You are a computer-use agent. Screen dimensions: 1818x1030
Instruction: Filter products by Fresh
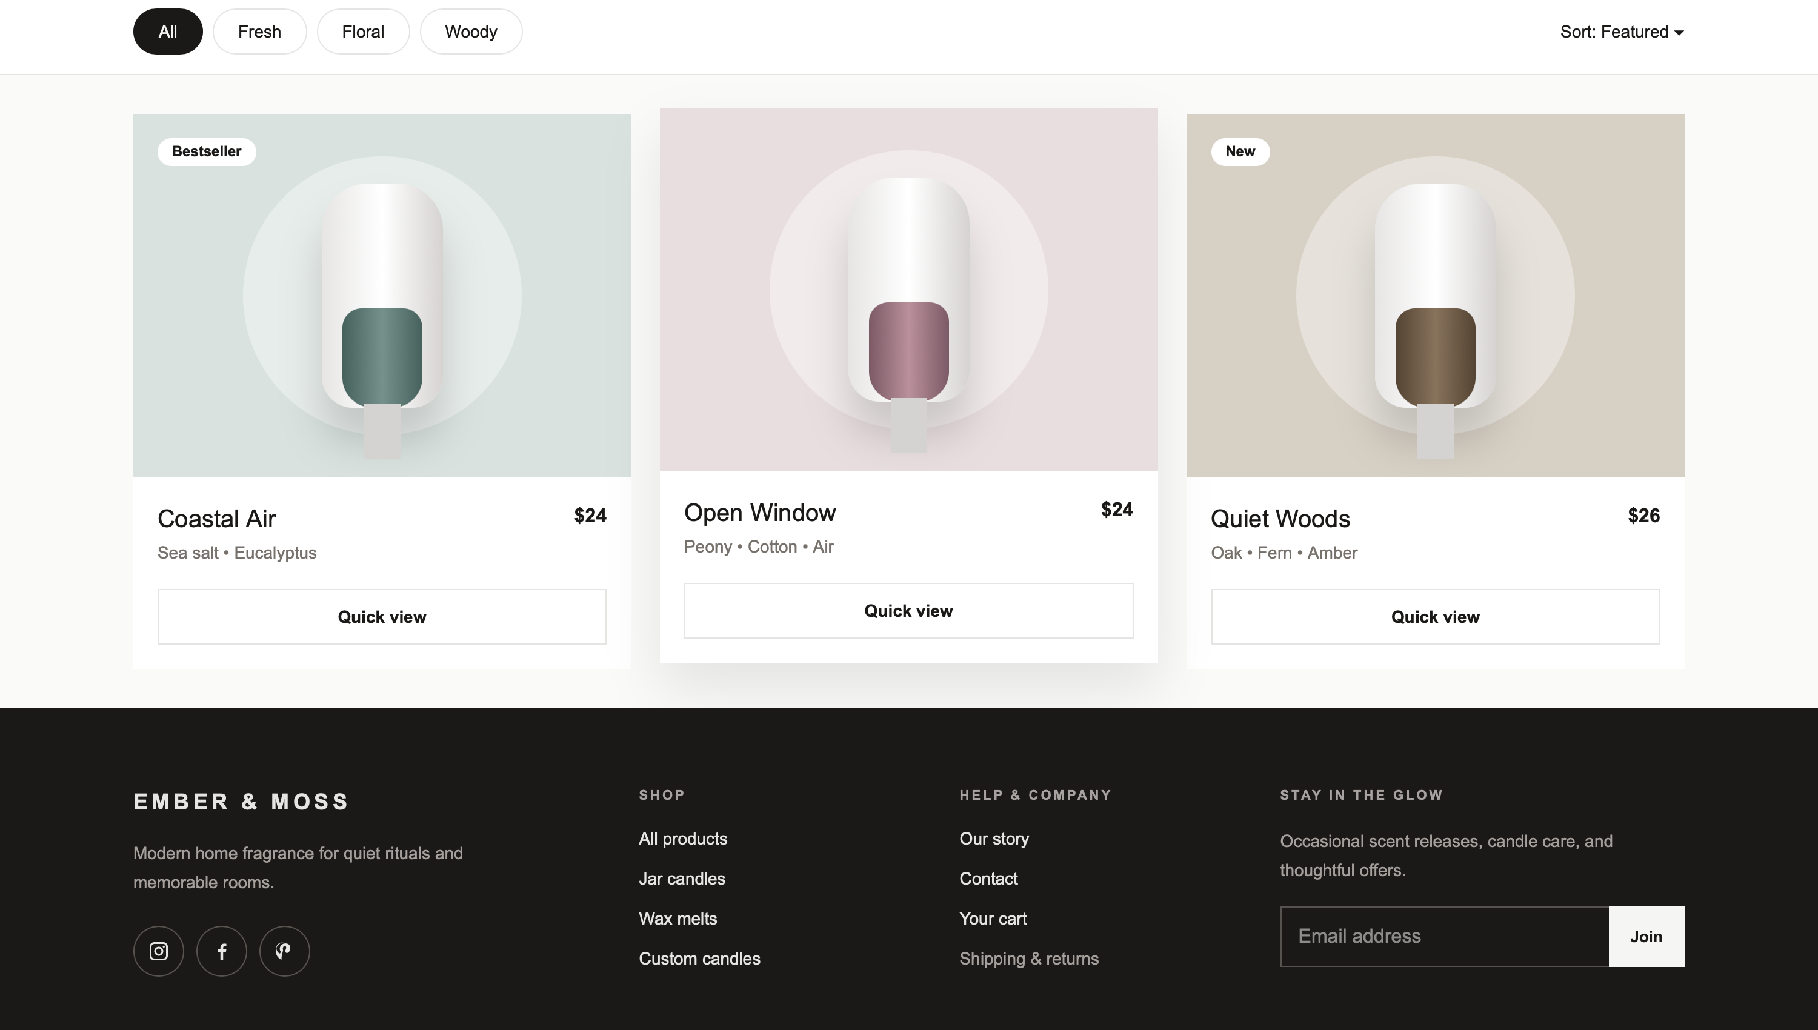pyautogui.click(x=259, y=32)
